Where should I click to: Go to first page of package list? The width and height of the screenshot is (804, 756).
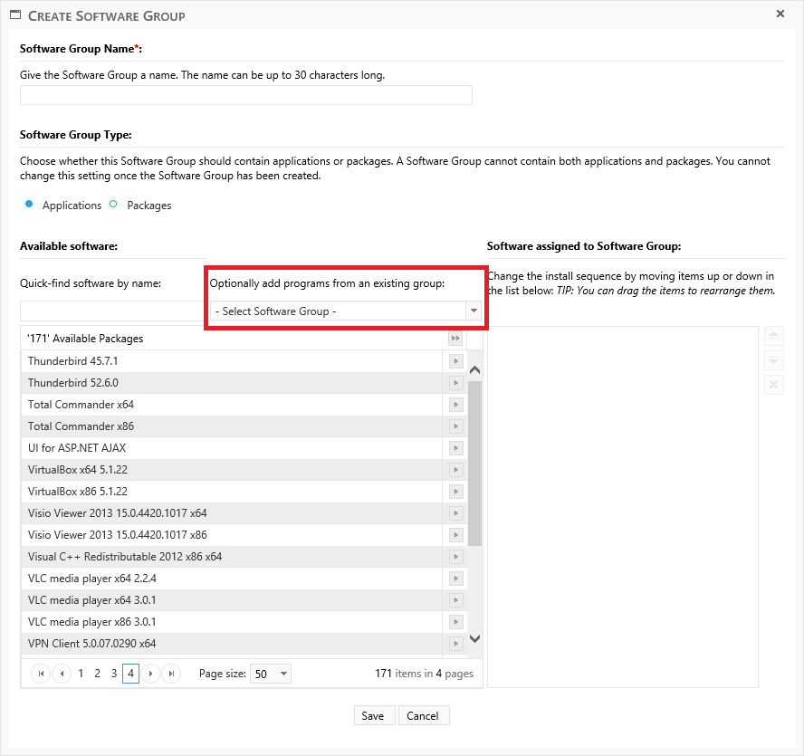(41, 674)
